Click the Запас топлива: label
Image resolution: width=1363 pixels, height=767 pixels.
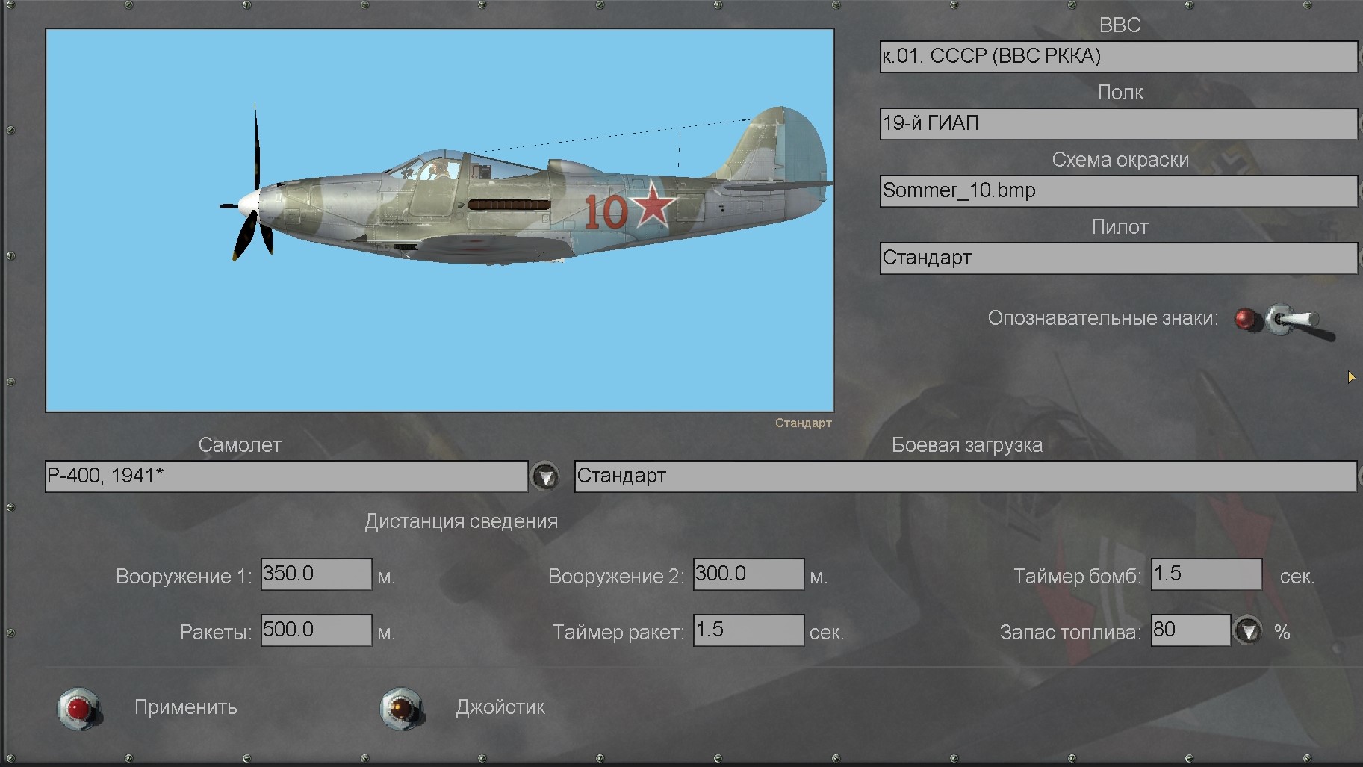point(1070,633)
